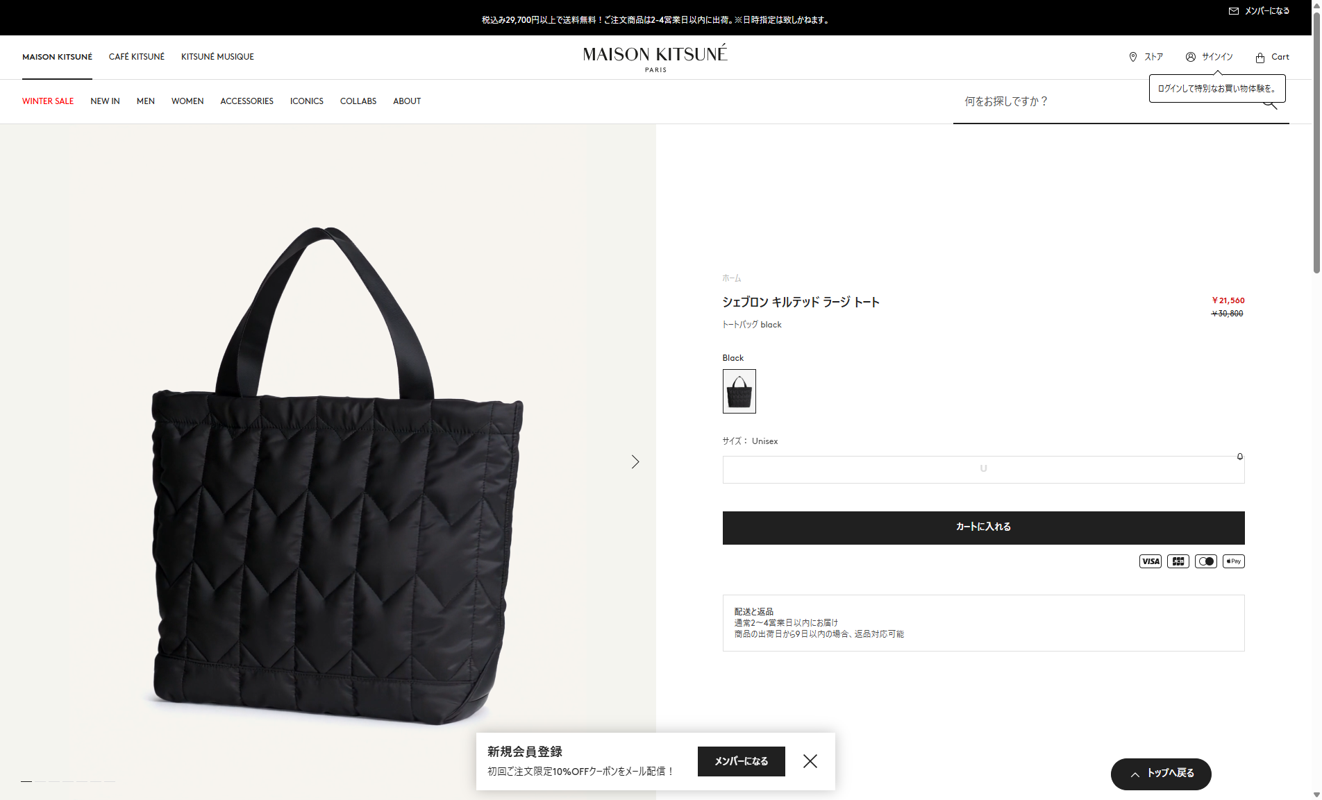Add the tote bag to cart

pyautogui.click(x=983, y=528)
